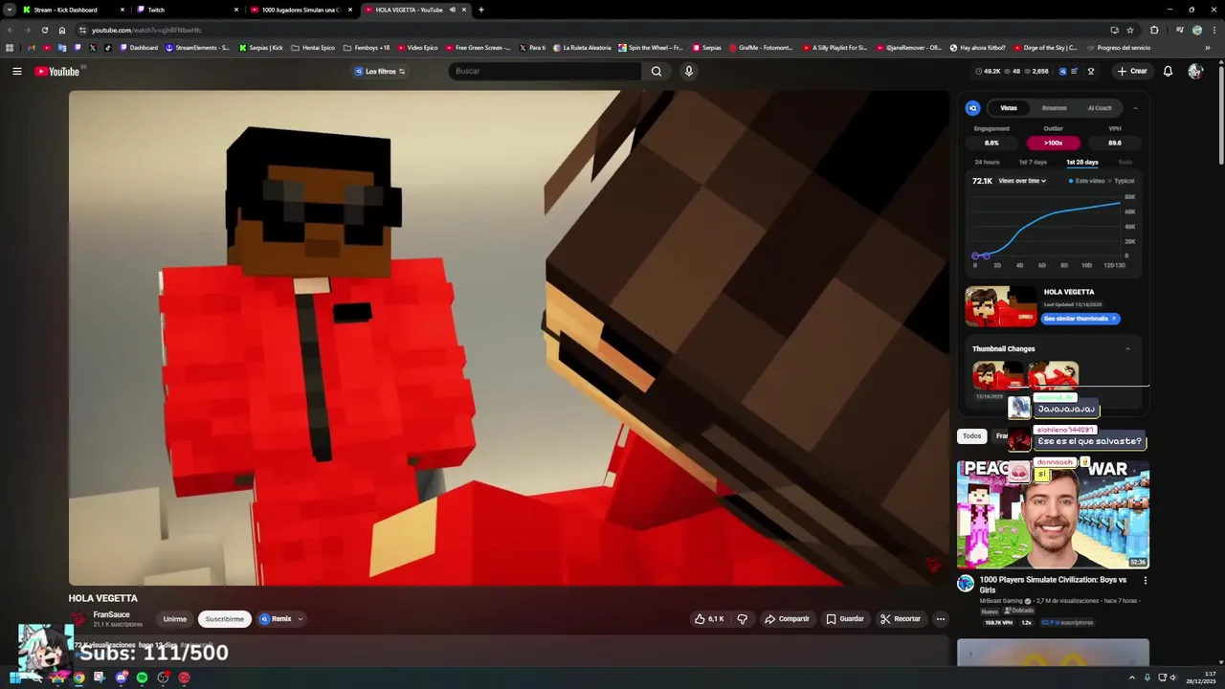Screen dimensions: 1225x689
Task: Click the vidIQ logo in side panel
Action: (x=972, y=108)
